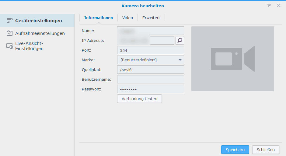Click the Quellpfad field with /onvif1
The height and width of the screenshot is (156, 286).
click(x=150, y=70)
